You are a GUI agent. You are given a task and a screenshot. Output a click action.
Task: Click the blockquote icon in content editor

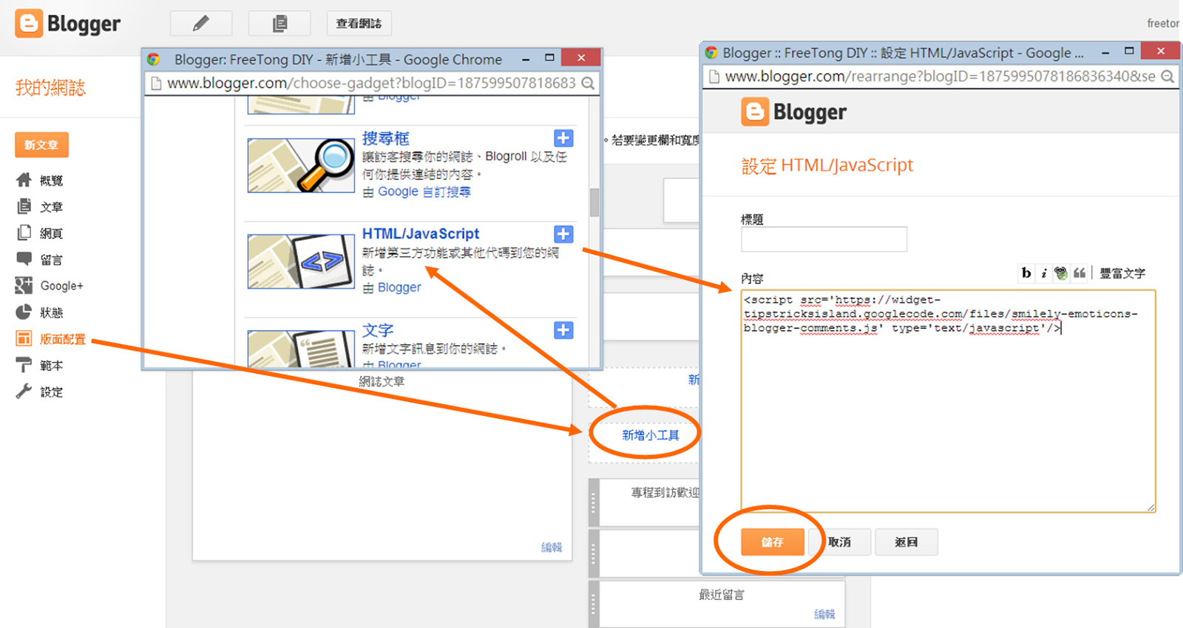(1079, 273)
